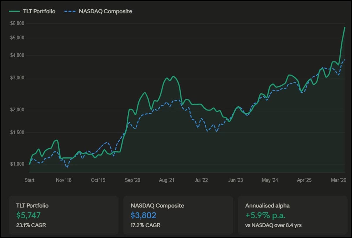Click the Apr '25 x-axis label

(x=304, y=180)
